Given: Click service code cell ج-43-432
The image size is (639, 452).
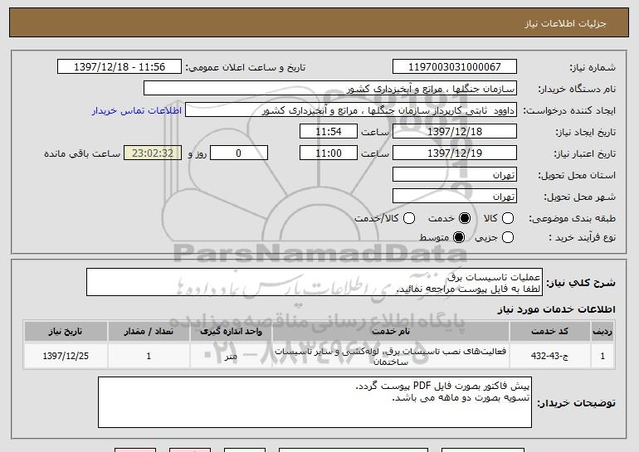Looking at the screenshot, I should click(x=549, y=356).
